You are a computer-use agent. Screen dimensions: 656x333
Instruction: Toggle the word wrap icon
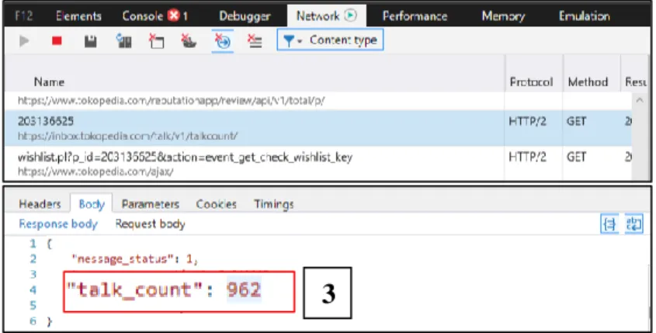point(633,224)
